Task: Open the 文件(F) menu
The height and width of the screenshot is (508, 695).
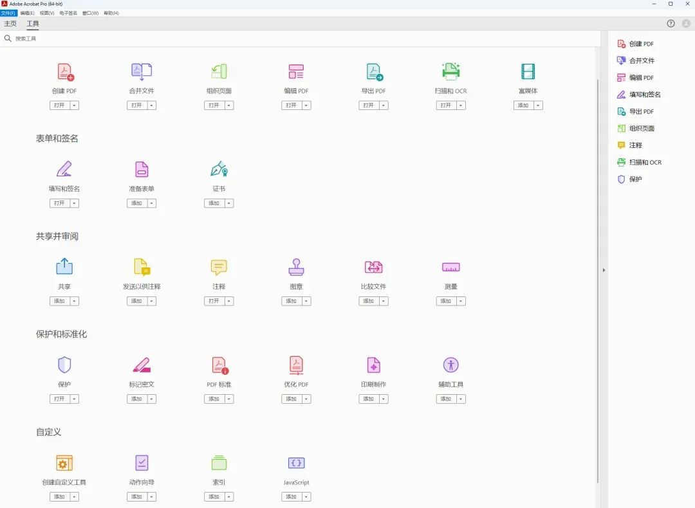Action: 8,13
